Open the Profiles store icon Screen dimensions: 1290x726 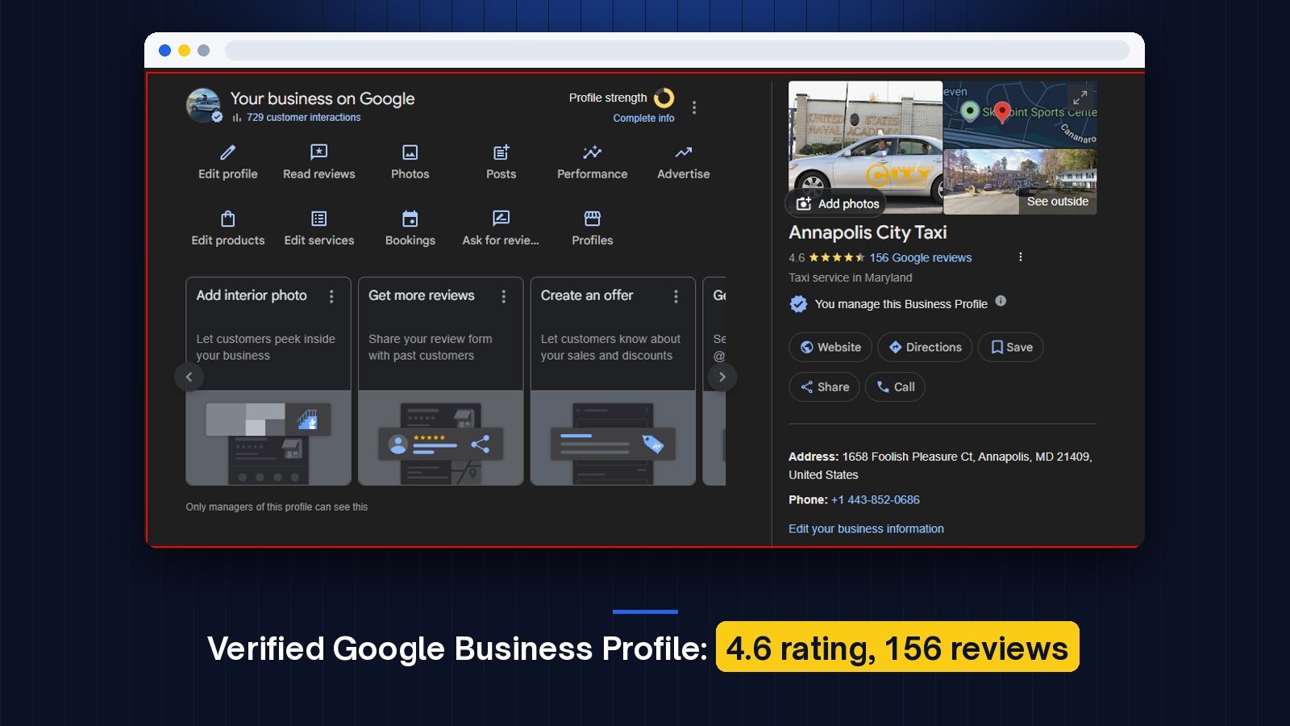tap(593, 219)
